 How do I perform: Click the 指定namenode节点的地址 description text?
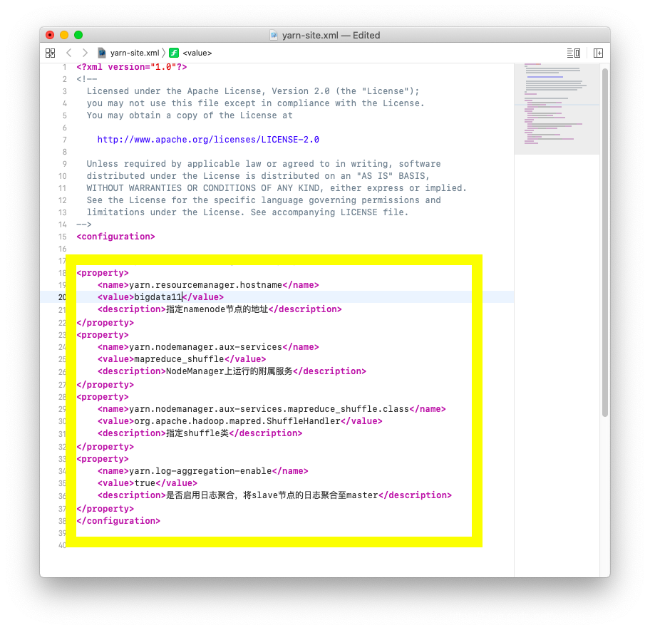point(217,309)
